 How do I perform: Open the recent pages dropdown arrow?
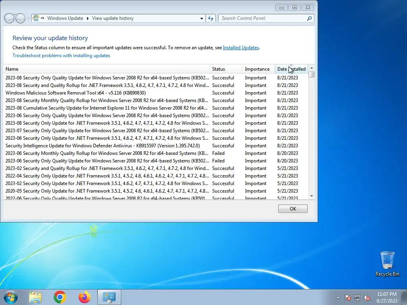tap(28, 18)
